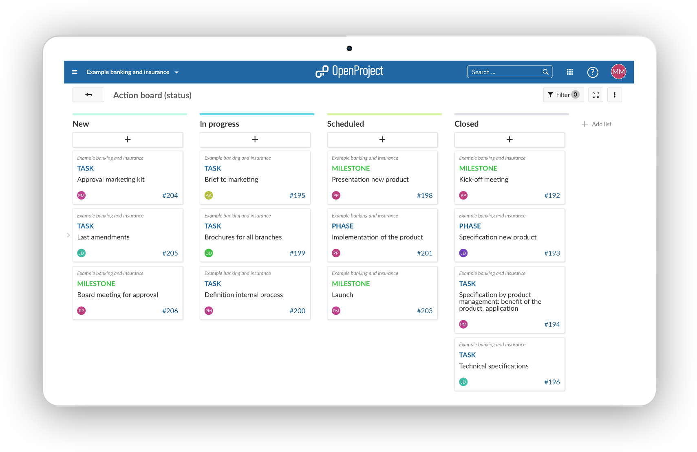Open the help question mark menu
This screenshot has height=452, width=697.
tap(592, 72)
